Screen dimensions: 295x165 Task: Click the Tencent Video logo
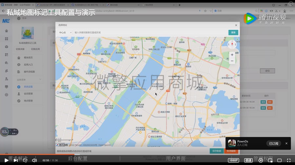click(265, 18)
